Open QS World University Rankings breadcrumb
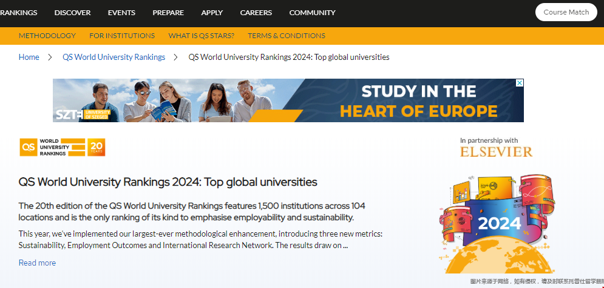This screenshot has width=604, height=288. click(x=114, y=57)
